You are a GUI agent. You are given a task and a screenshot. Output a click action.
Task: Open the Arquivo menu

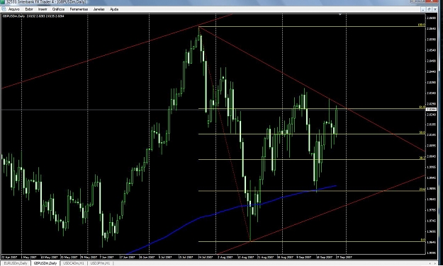click(x=14, y=9)
